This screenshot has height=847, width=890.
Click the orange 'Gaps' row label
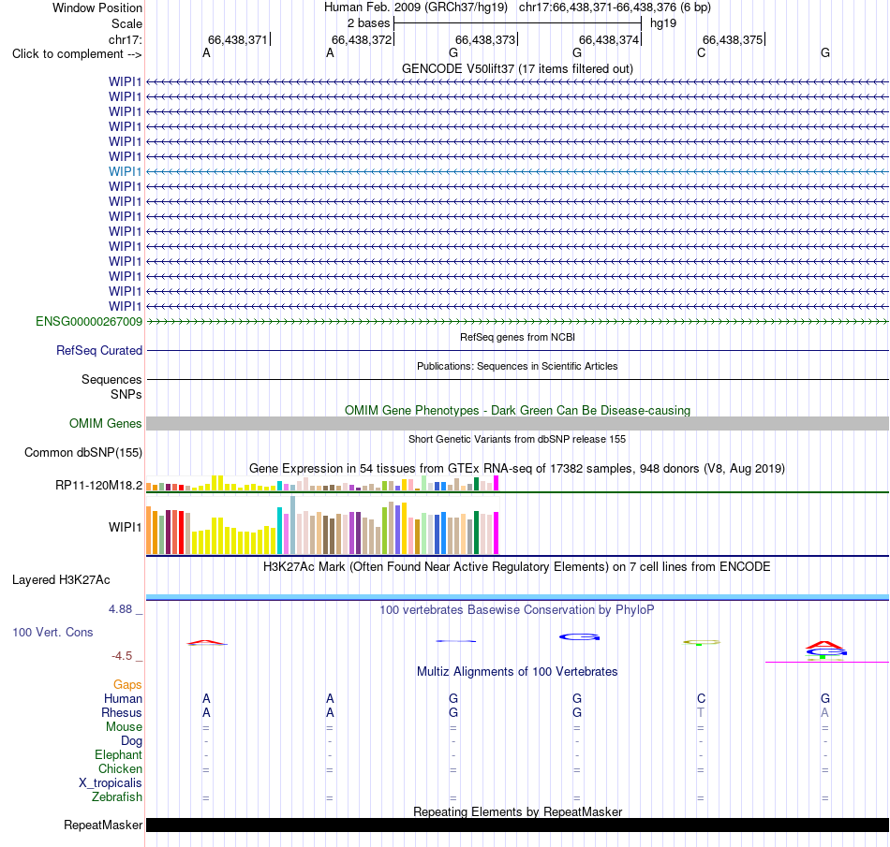coord(127,685)
